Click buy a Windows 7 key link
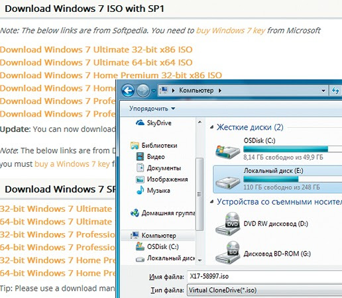 (x=72, y=164)
